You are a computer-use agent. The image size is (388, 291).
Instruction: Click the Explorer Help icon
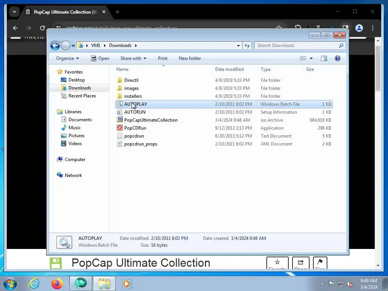pyautogui.click(x=338, y=58)
